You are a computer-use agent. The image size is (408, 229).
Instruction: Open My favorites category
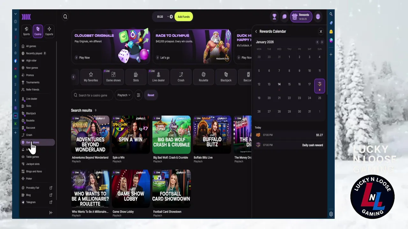91,77
